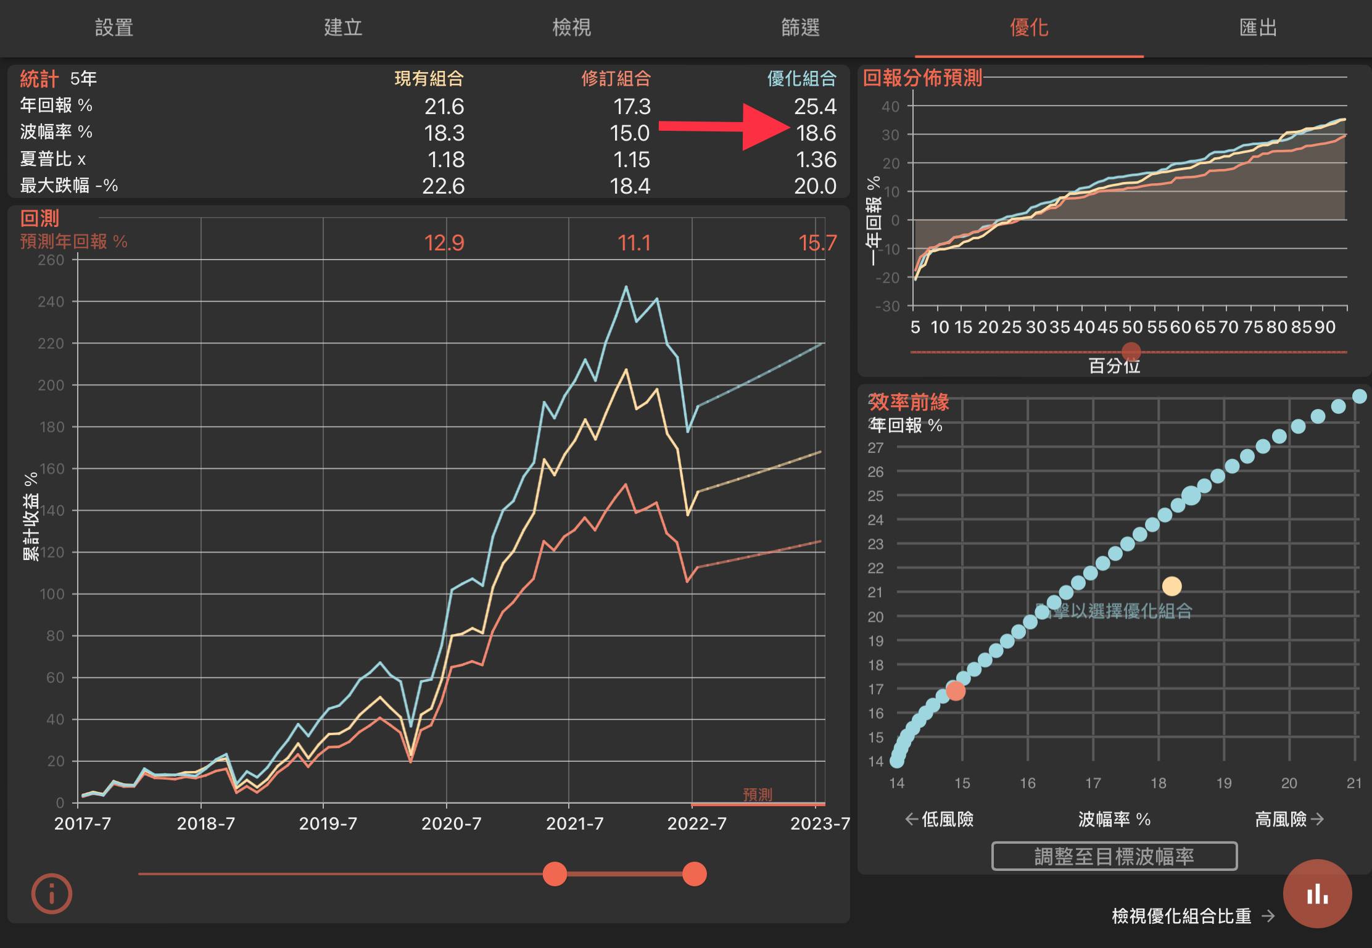The image size is (1372, 948).
Task: Click the 調整至目標波幅率 button
Action: [1114, 856]
